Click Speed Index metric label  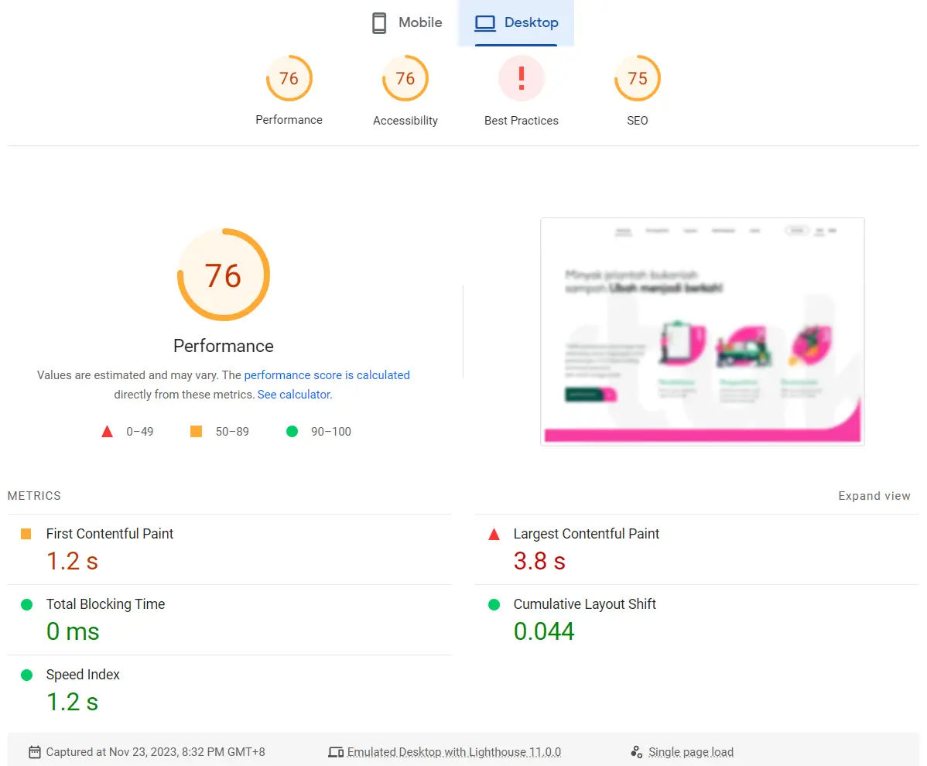coord(83,675)
